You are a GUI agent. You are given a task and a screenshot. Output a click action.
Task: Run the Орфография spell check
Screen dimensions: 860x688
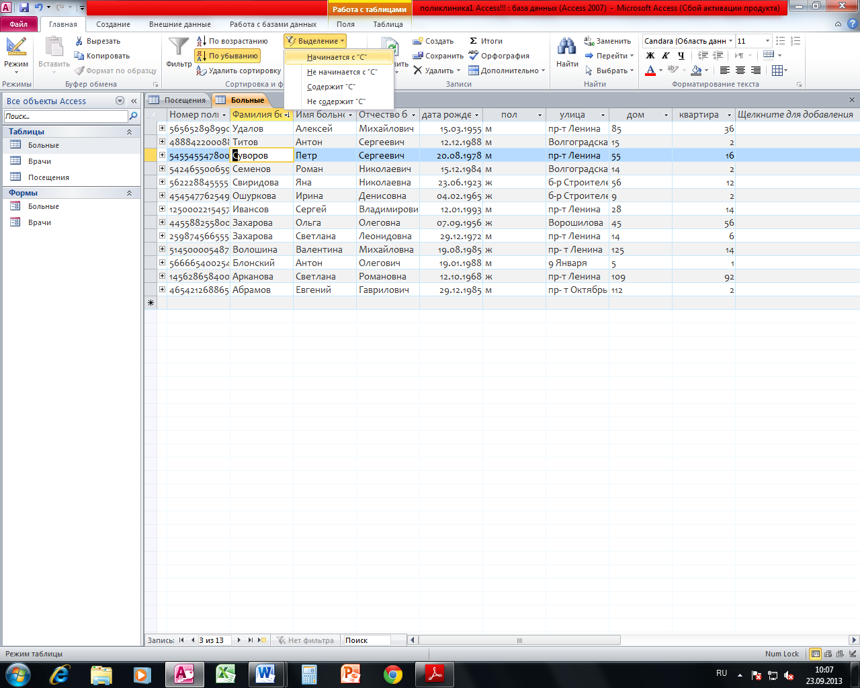tap(499, 56)
